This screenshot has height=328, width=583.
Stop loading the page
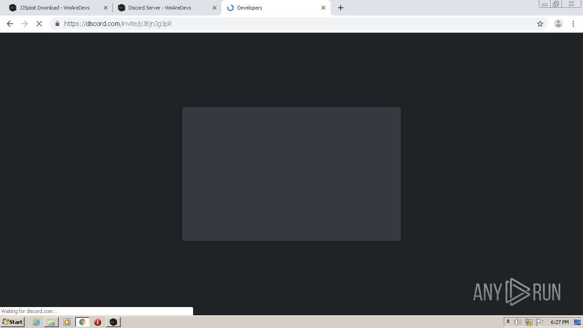pos(39,24)
